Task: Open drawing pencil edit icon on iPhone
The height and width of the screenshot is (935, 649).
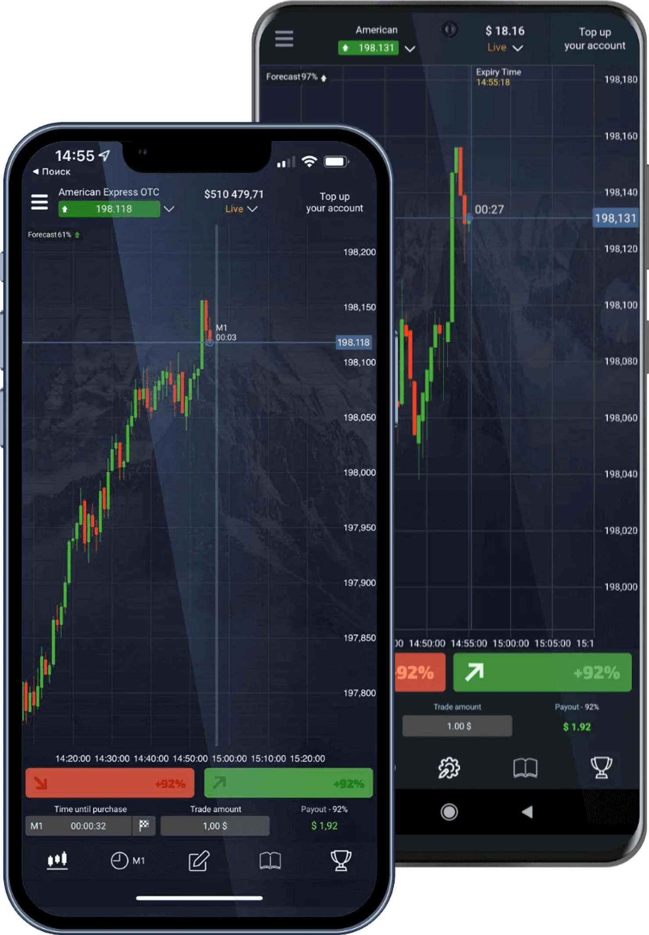Action: coord(199,860)
